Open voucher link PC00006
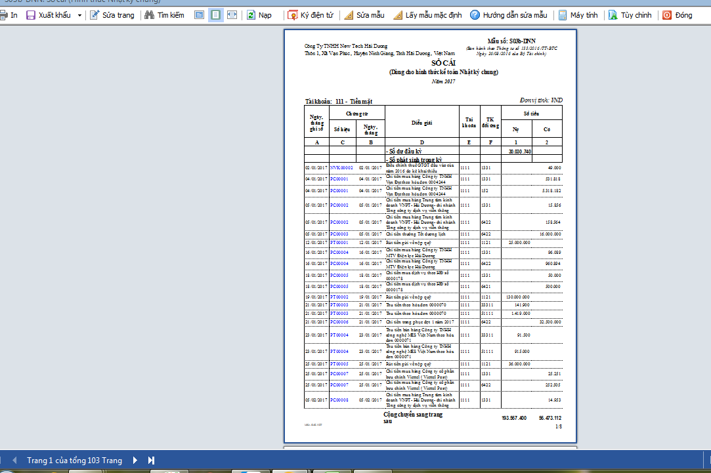 [339, 322]
